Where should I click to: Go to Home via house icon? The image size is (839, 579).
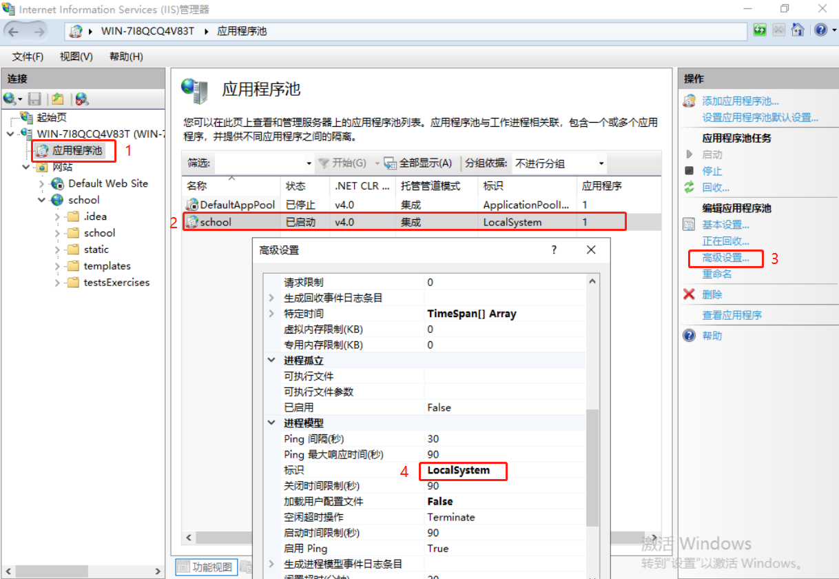798,30
